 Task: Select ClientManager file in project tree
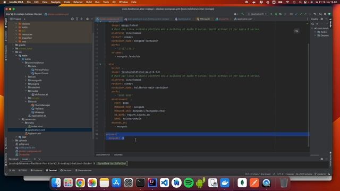click(x=42, y=105)
